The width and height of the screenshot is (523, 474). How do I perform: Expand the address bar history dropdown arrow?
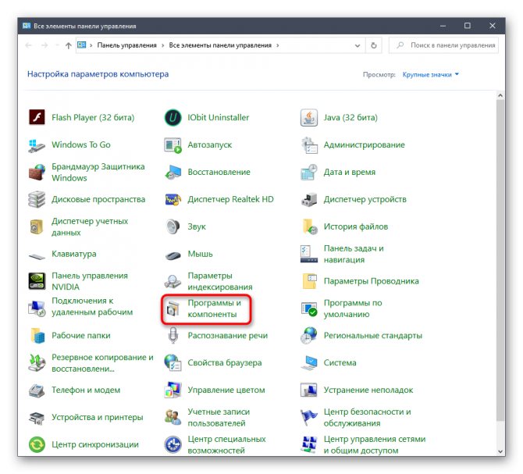358,46
